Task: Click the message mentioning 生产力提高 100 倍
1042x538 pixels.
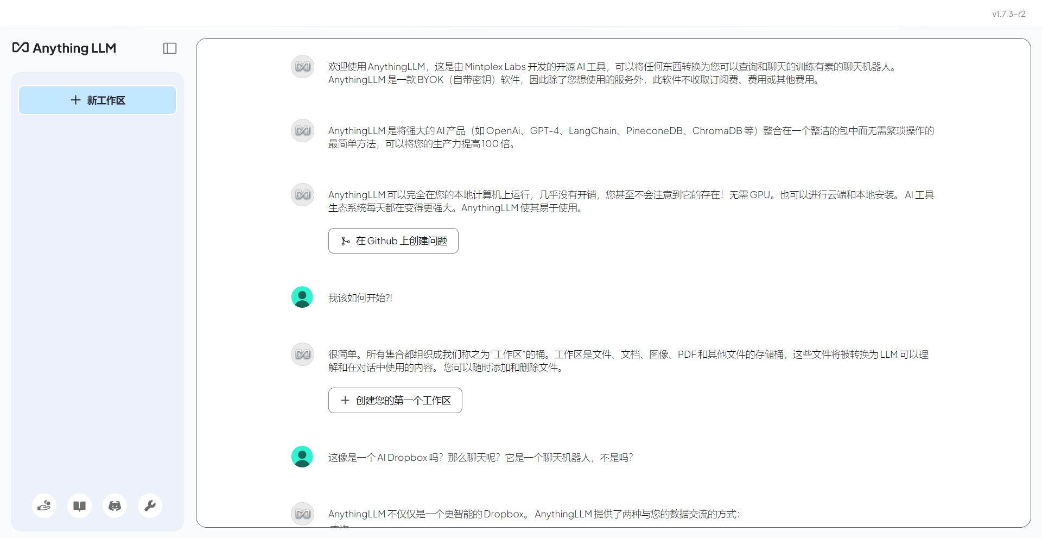Action: point(631,137)
